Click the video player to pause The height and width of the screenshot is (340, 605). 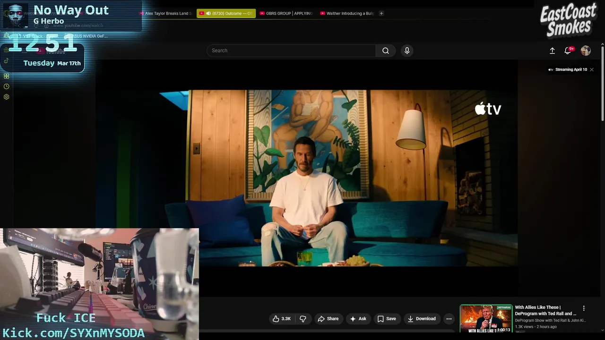point(306,178)
